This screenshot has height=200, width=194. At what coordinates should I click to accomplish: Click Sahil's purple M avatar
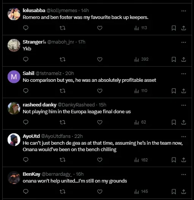[14, 77]
